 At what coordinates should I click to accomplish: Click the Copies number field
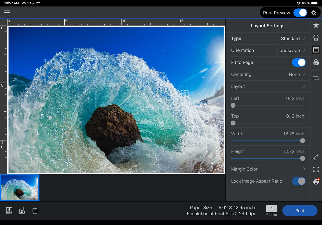pos(272,209)
